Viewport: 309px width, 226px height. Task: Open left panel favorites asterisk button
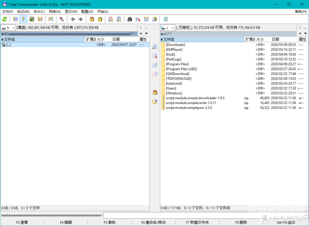[x=141, y=33]
